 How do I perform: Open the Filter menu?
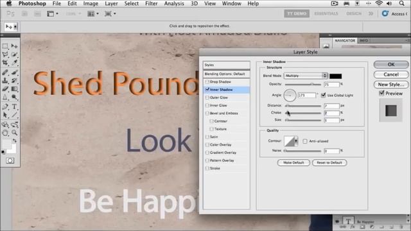point(152,4)
